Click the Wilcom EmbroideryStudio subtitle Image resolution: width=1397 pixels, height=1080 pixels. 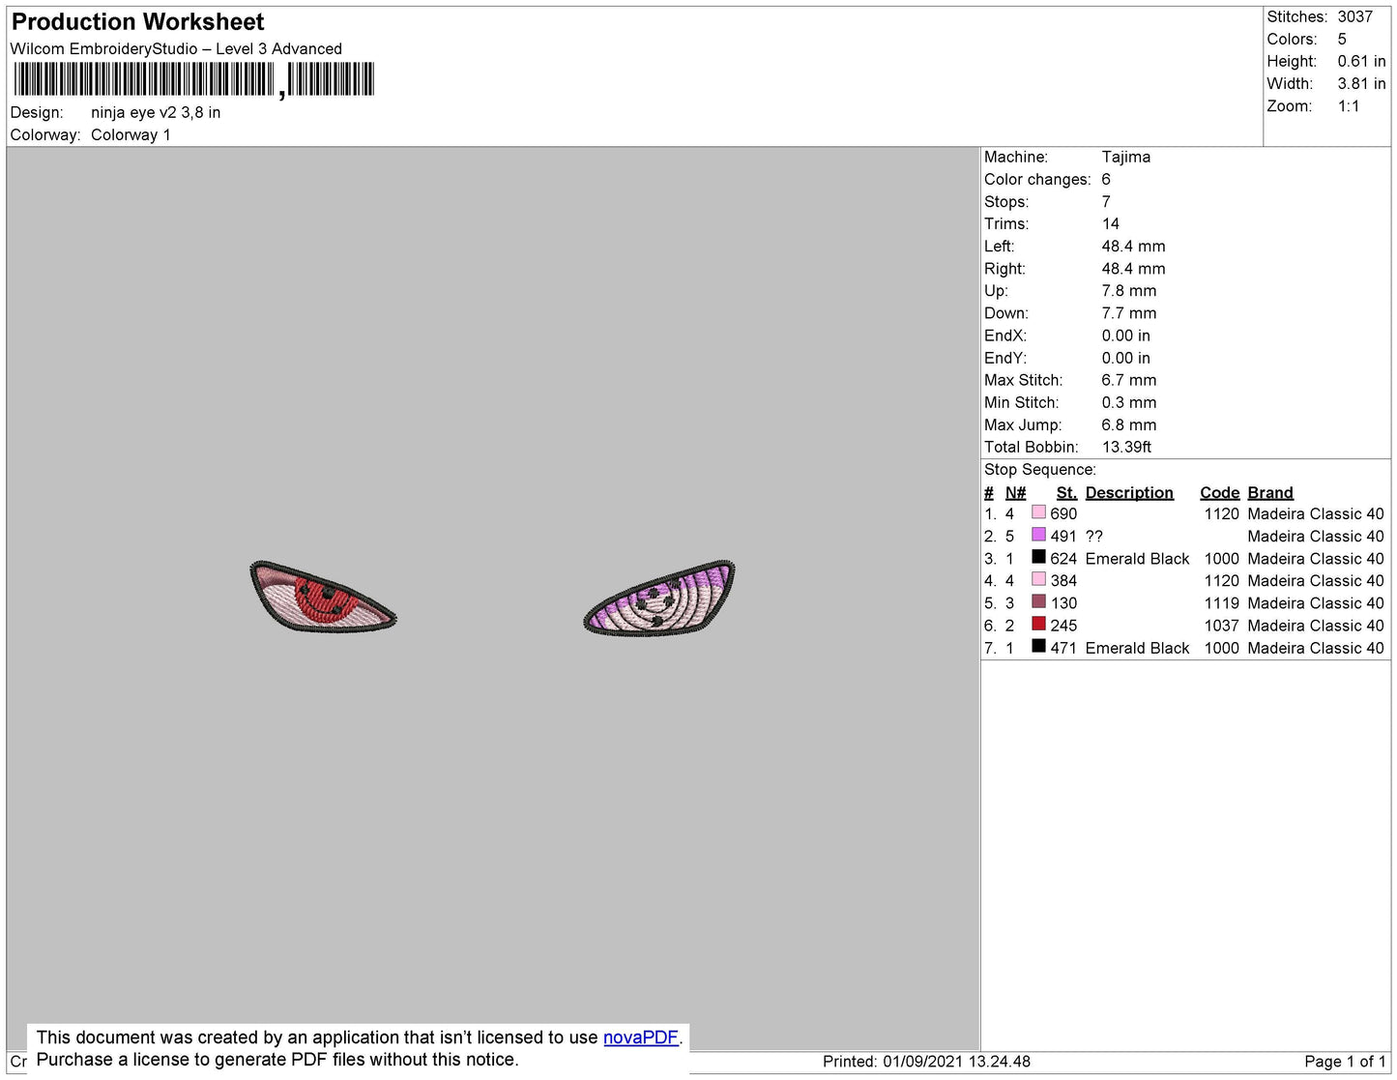(x=176, y=48)
